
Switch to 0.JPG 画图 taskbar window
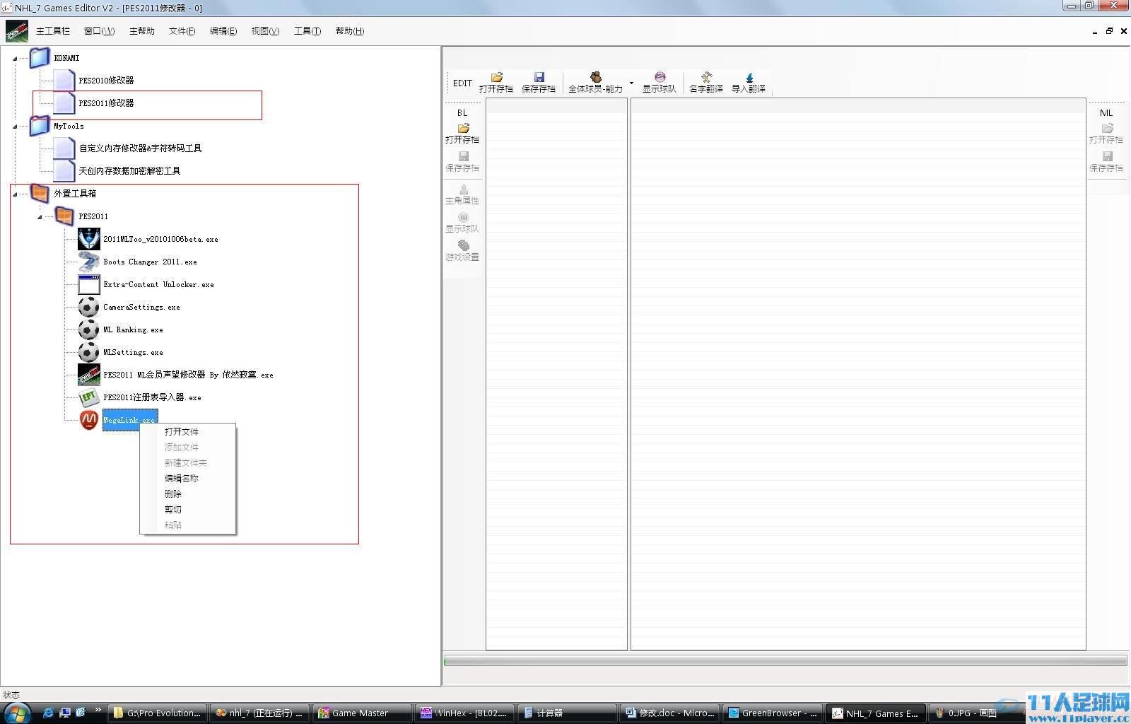pyautogui.click(x=975, y=713)
